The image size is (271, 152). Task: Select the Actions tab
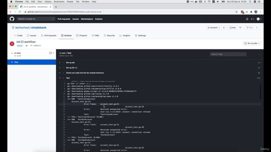coord(66,35)
